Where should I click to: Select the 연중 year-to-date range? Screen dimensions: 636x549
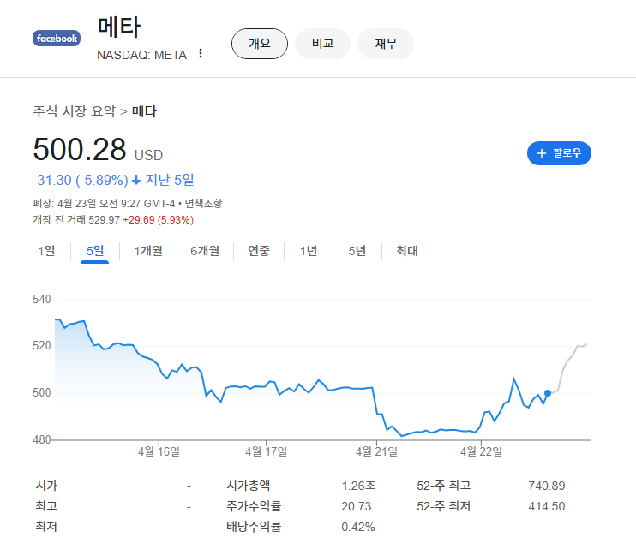click(x=259, y=251)
